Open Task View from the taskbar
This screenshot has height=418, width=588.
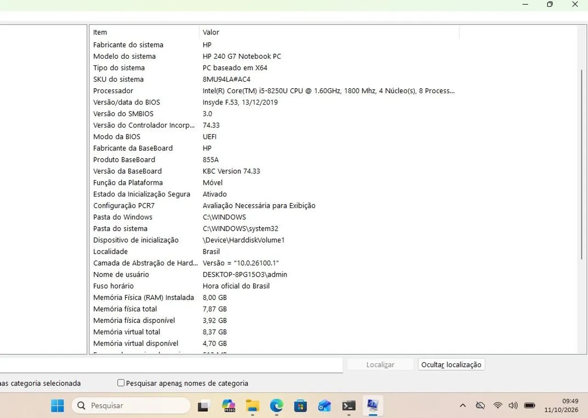coord(204,406)
